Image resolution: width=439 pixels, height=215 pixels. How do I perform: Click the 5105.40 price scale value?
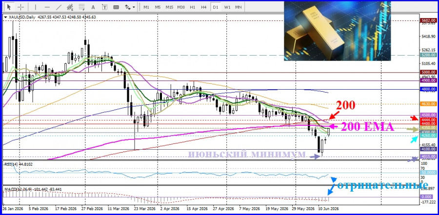pos(428,63)
